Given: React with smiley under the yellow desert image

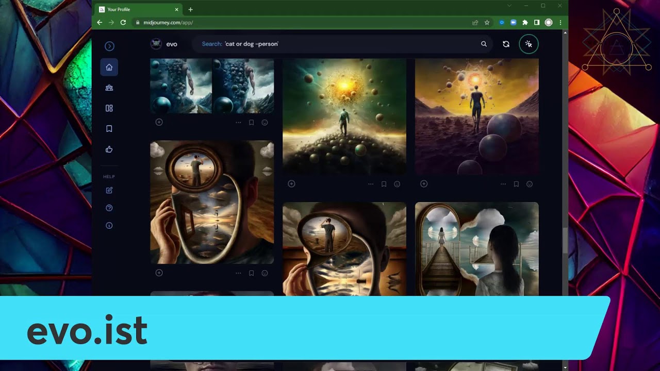Looking at the screenshot, I should point(530,184).
